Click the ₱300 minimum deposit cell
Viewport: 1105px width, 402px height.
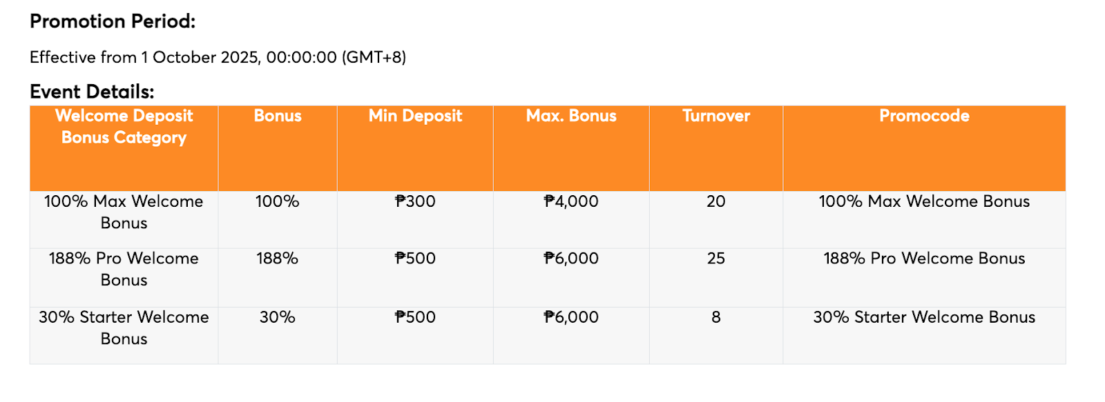click(x=415, y=201)
